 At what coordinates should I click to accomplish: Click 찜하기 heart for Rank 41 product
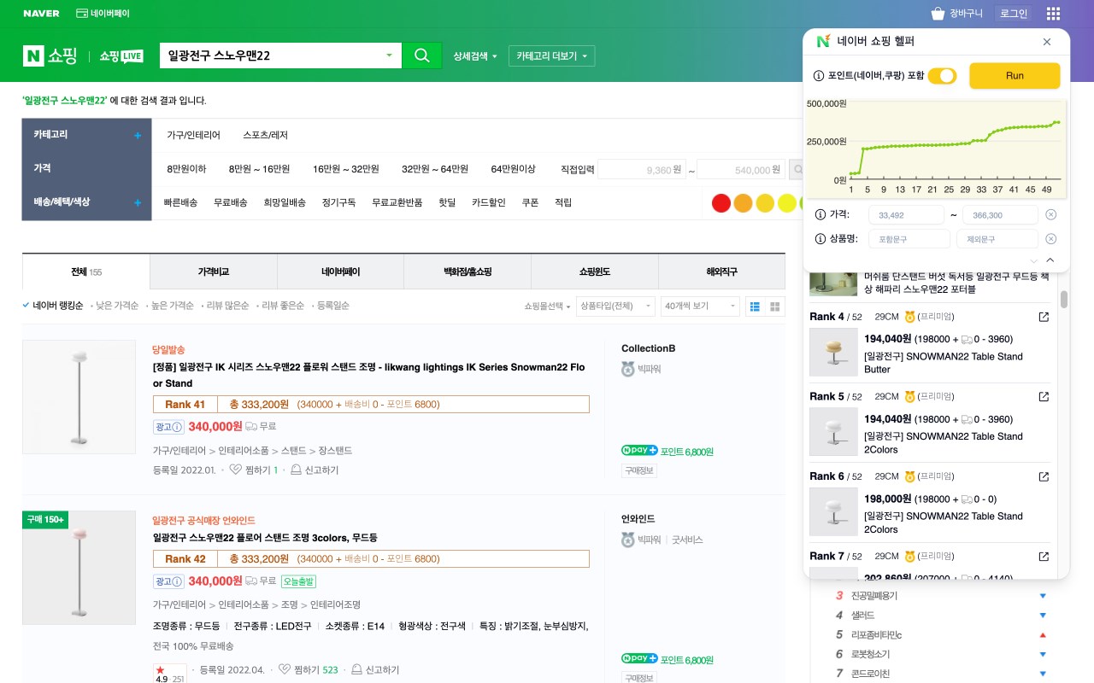(236, 470)
